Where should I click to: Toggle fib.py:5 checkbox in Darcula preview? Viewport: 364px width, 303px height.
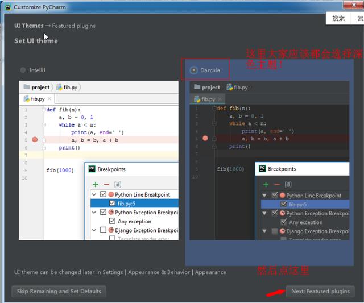[283, 204]
